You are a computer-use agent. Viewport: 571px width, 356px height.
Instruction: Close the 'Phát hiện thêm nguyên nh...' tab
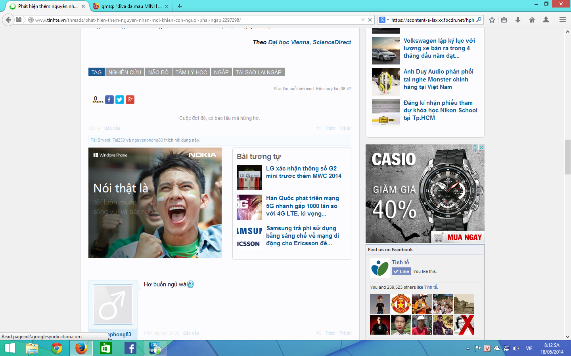pyautogui.click(x=83, y=6)
